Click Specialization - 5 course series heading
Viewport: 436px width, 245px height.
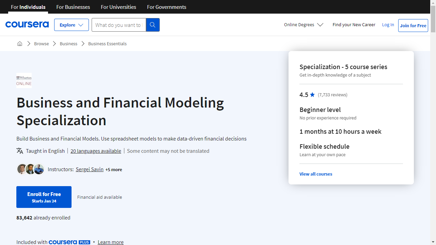pos(343,67)
